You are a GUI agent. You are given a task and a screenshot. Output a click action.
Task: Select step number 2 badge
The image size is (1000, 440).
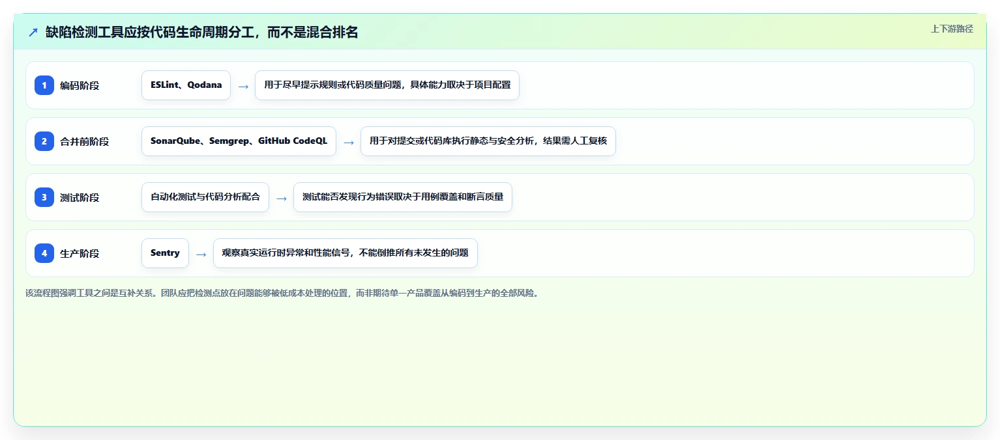pyautogui.click(x=44, y=141)
